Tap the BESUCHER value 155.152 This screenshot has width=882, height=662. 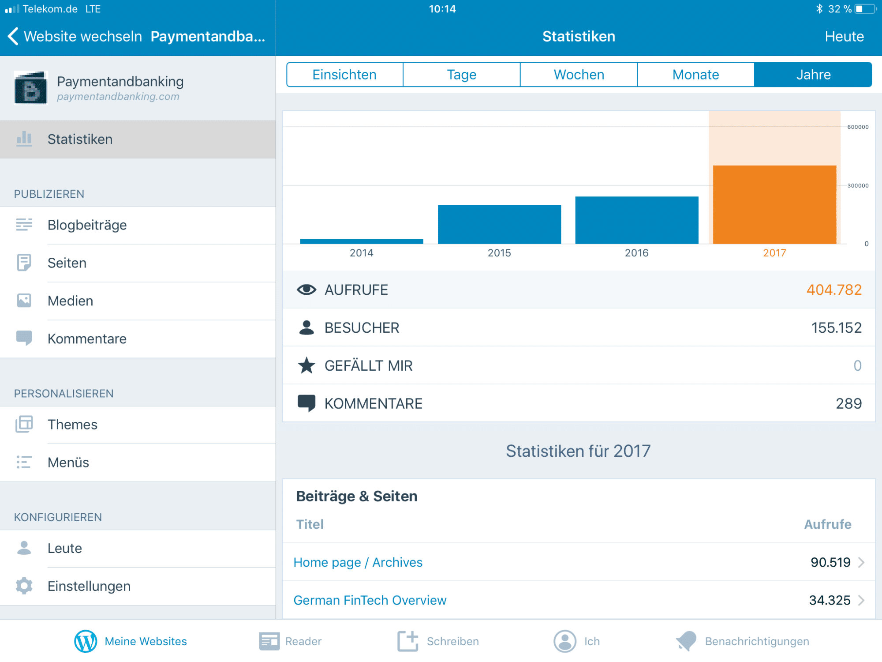tap(837, 327)
